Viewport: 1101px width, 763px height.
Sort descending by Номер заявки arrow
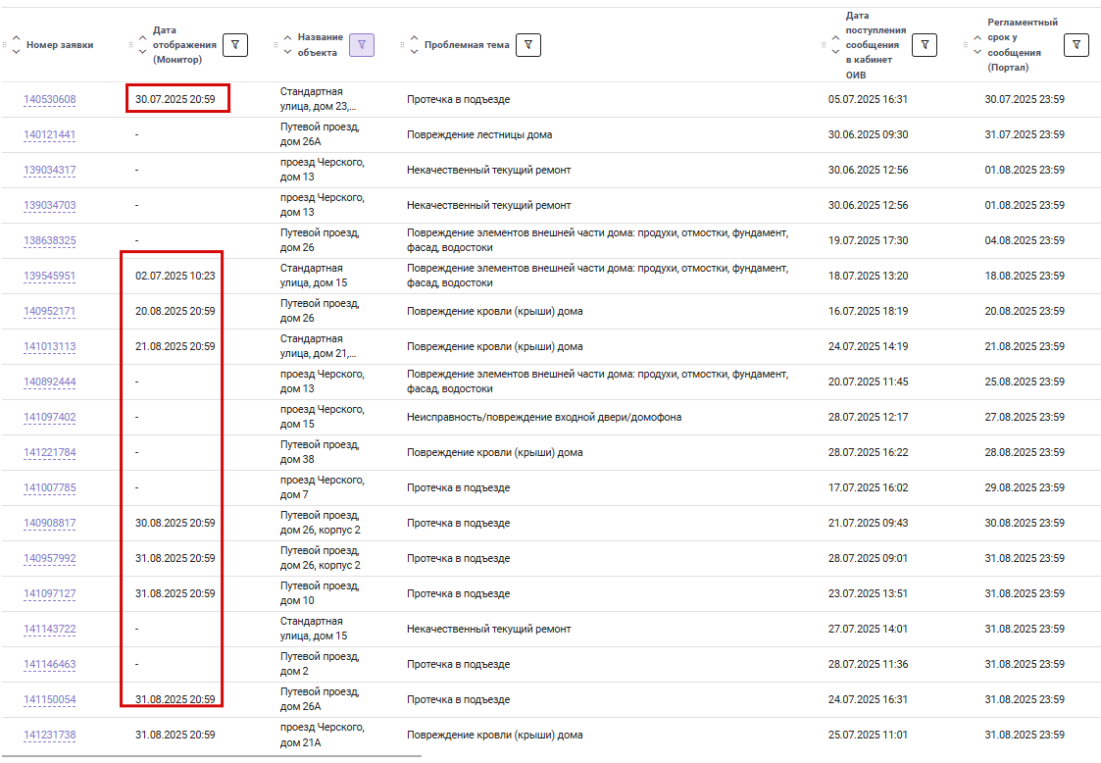point(16,52)
